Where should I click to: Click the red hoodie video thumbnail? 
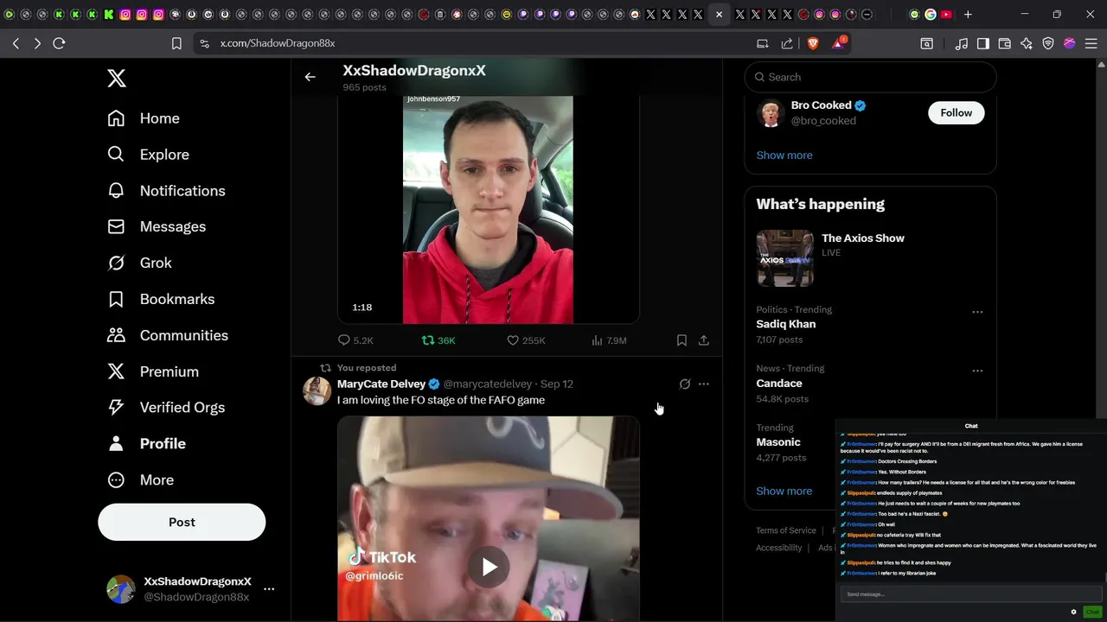pos(488,210)
